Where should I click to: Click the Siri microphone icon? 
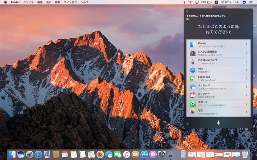coord(218,122)
